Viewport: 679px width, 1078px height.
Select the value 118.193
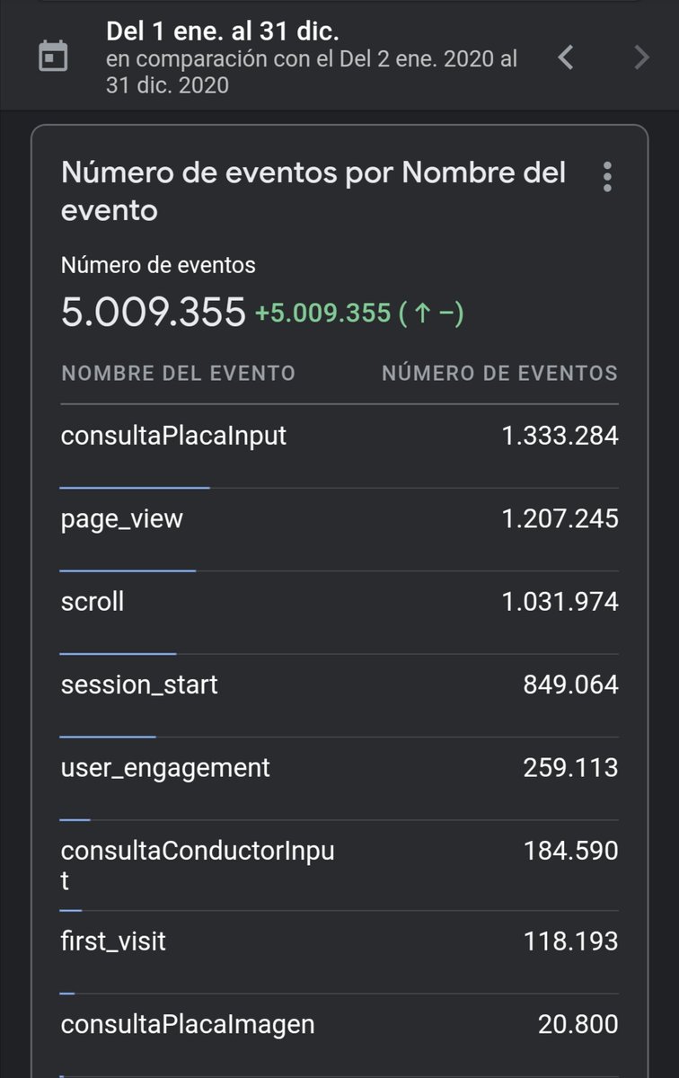coord(571,941)
